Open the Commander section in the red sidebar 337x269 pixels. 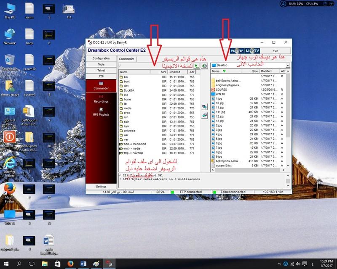click(101, 86)
